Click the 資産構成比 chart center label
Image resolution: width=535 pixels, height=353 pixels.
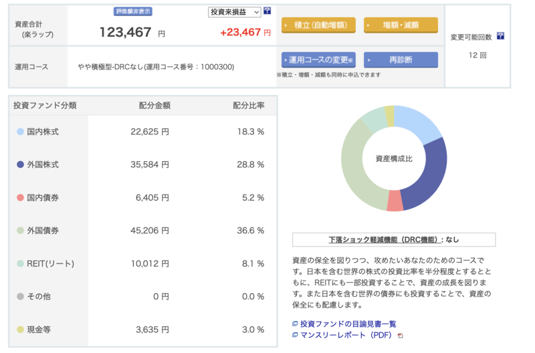pos(394,158)
